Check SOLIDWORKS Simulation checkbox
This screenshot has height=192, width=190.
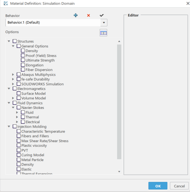pos(19,84)
